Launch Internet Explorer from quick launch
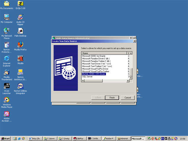 [19, 139]
